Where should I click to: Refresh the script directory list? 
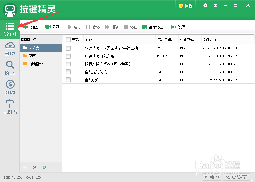(44, 167)
